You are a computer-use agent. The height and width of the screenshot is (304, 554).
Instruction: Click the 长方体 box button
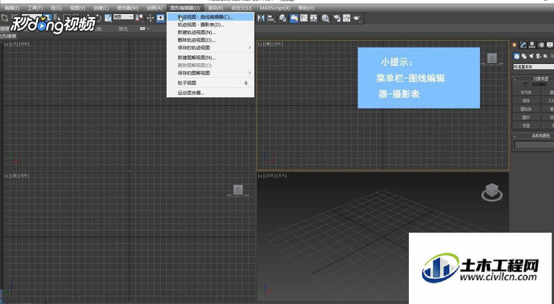(x=527, y=92)
